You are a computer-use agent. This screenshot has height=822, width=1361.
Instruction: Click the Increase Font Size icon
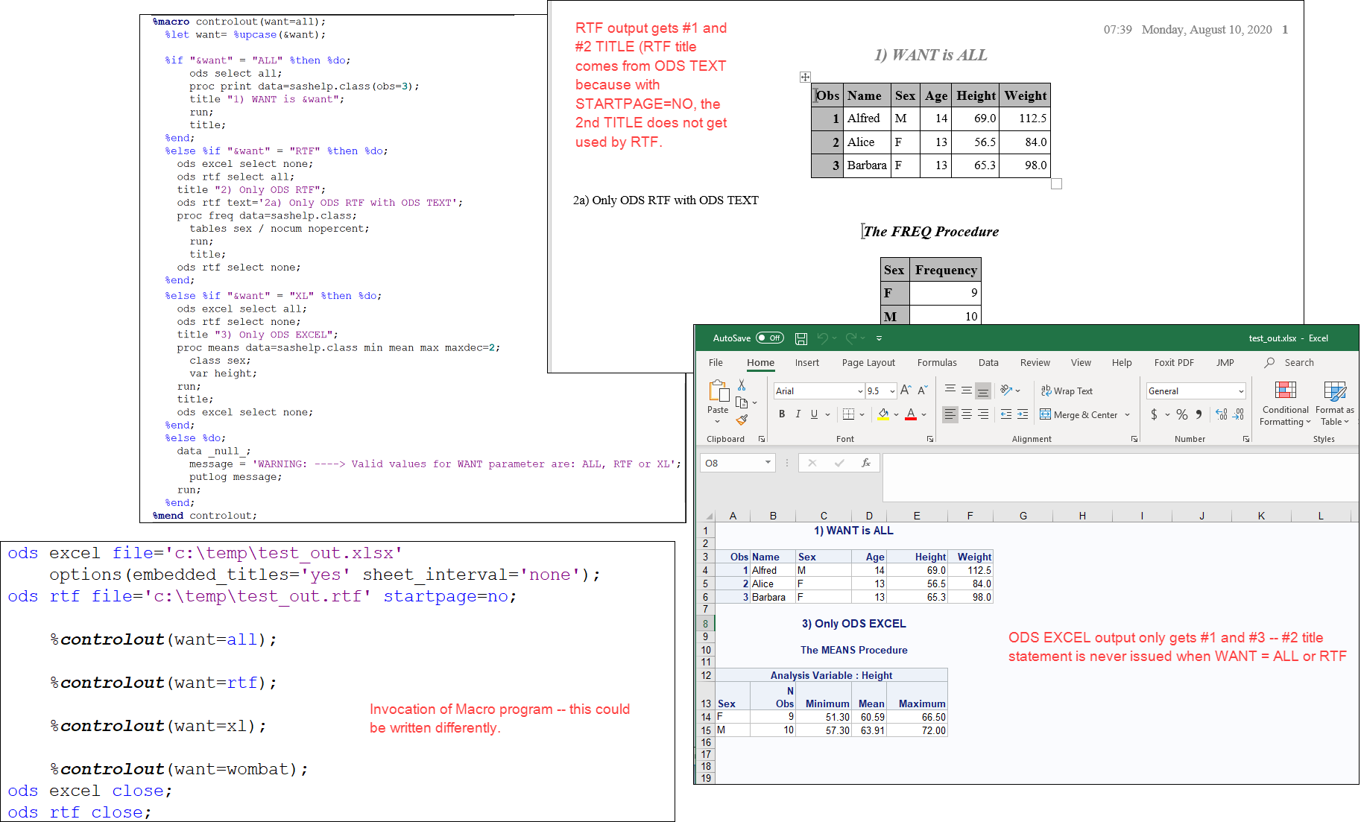906,391
